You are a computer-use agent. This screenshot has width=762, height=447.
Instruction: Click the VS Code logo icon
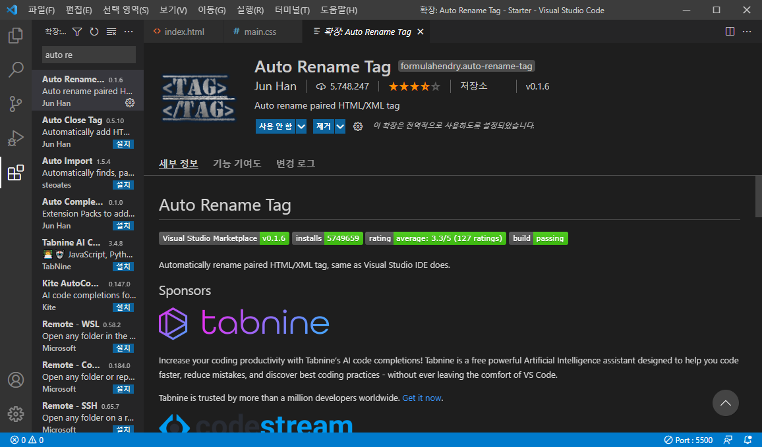pos(12,10)
